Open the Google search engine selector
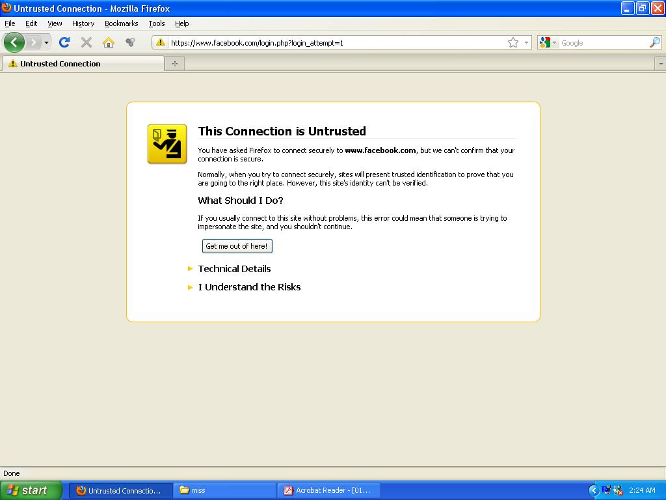 (548, 42)
